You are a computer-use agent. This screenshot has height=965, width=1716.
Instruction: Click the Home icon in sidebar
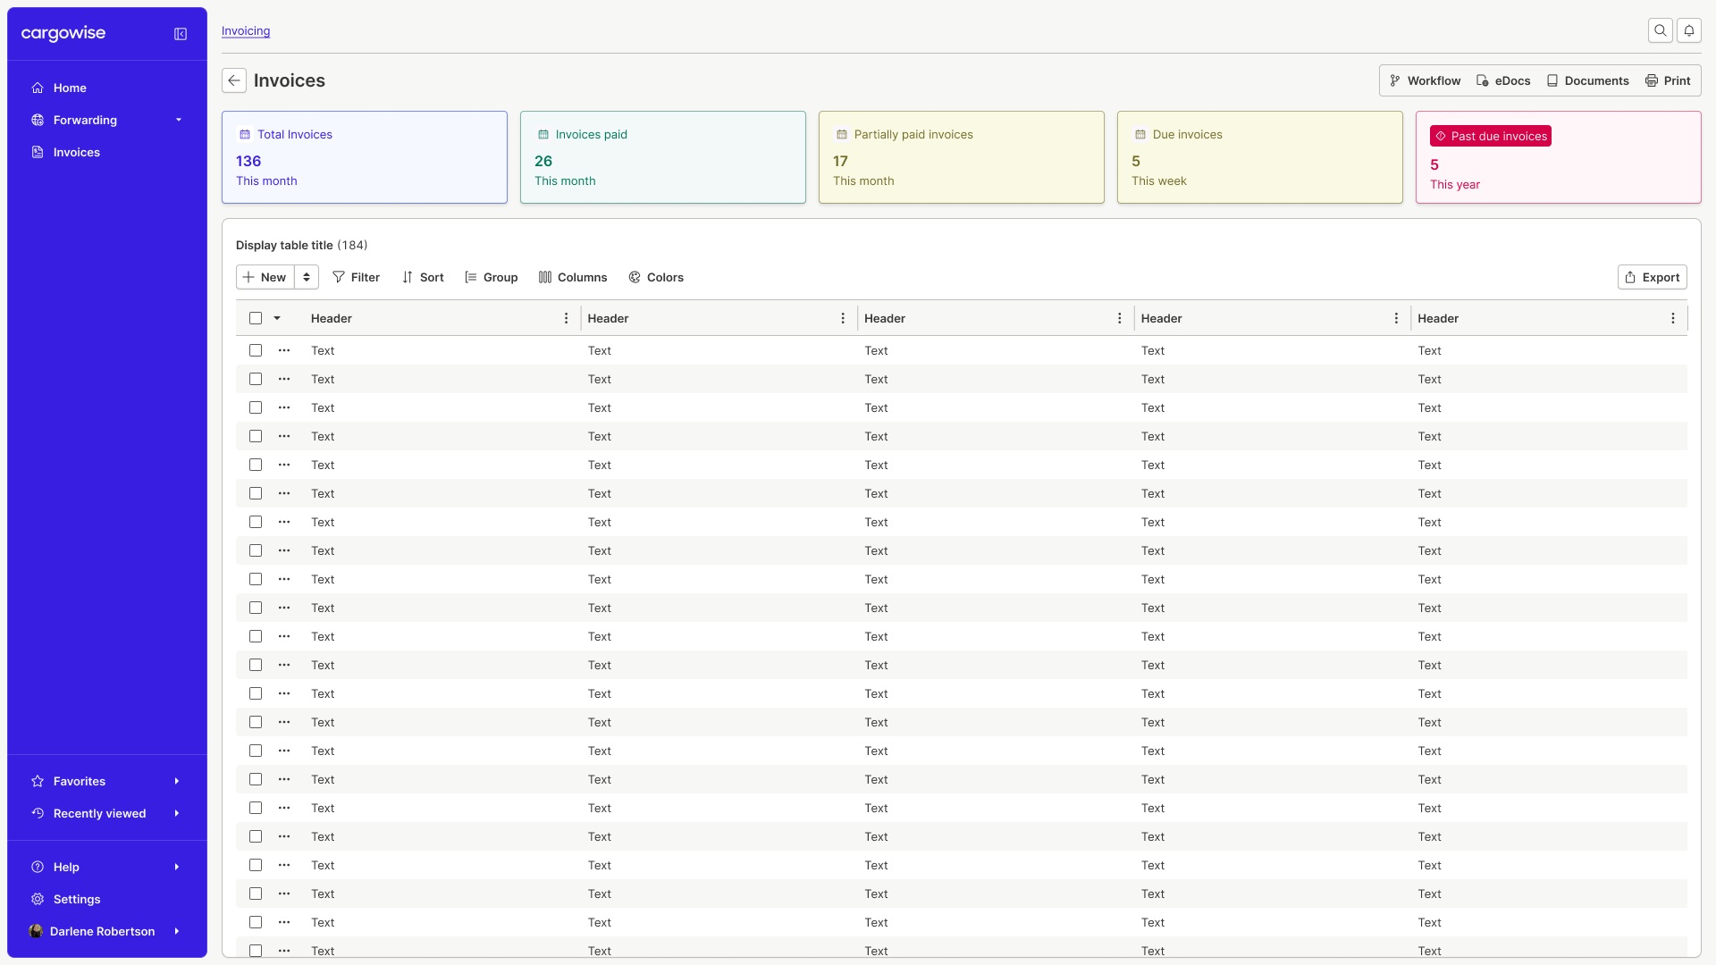(x=38, y=88)
